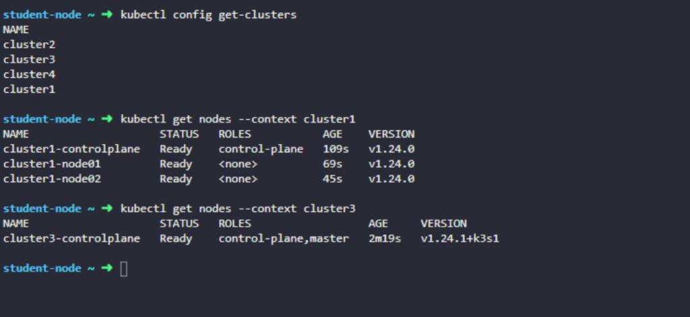Select cluster2 in the get-clusters output

point(29,44)
